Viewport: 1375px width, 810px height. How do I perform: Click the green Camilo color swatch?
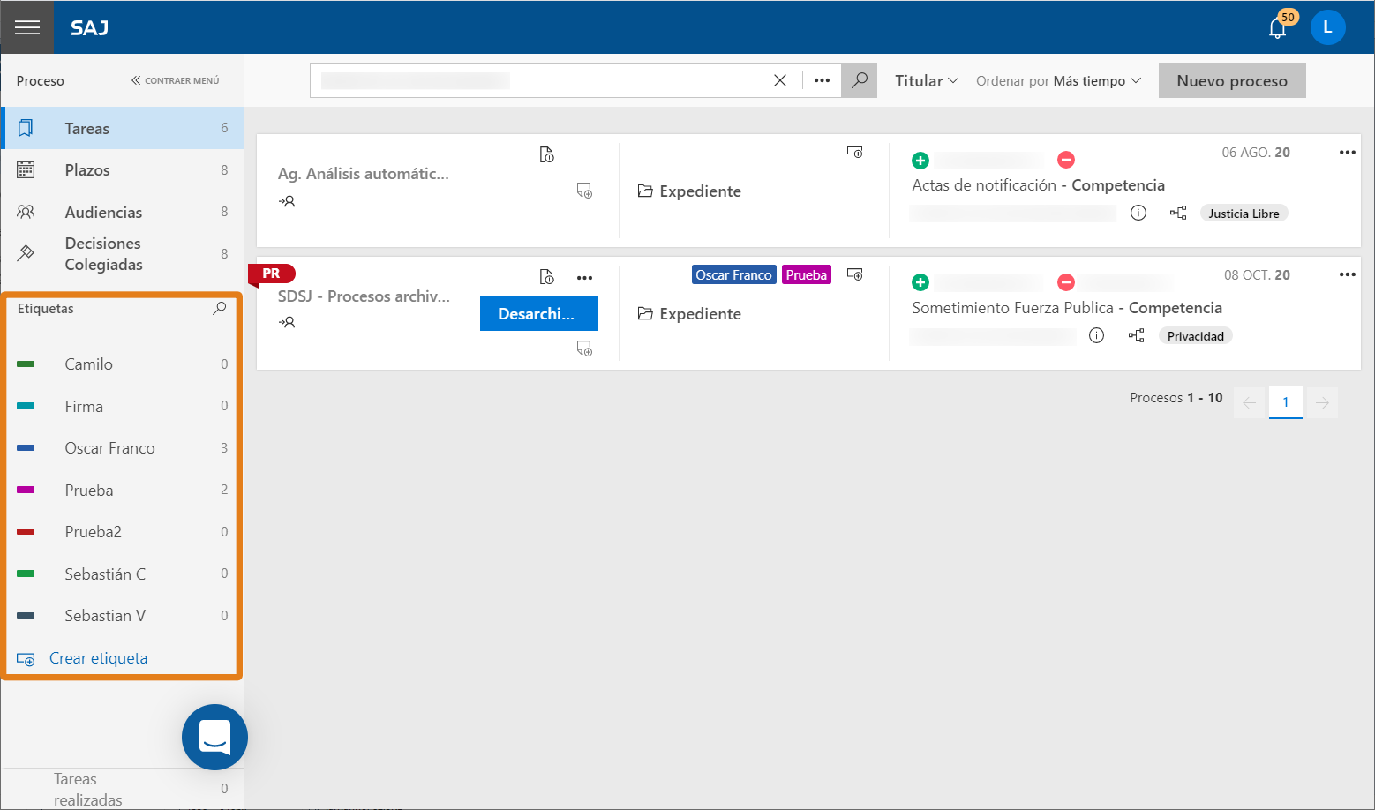[x=26, y=364]
